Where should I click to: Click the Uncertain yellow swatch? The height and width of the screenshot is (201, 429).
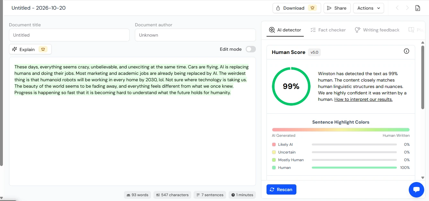point(274,152)
